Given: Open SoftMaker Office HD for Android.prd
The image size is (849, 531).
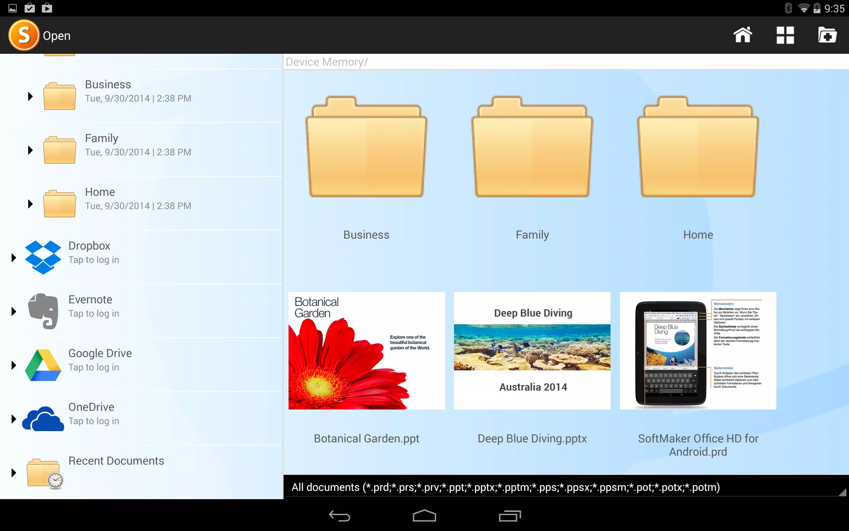Looking at the screenshot, I should [x=698, y=350].
